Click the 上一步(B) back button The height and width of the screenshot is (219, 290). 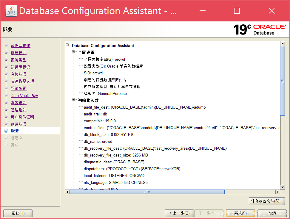[179, 213]
